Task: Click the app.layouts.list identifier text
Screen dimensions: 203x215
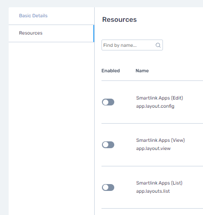Action: pos(153,191)
